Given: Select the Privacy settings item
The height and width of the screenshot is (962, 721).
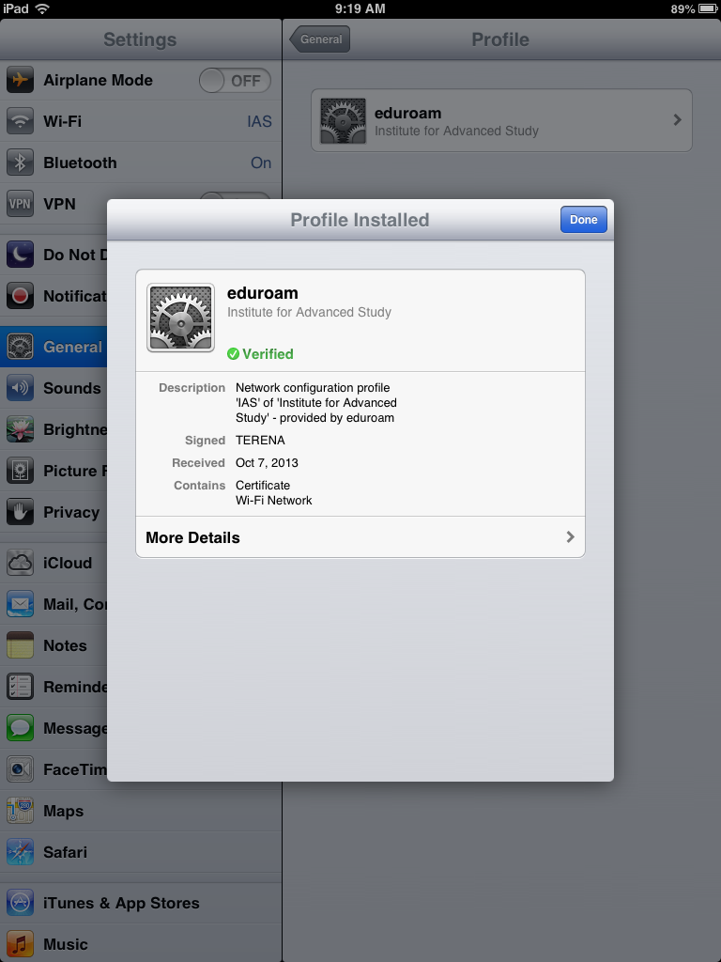Looking at the screenshot, I should (x=54, y=512).
